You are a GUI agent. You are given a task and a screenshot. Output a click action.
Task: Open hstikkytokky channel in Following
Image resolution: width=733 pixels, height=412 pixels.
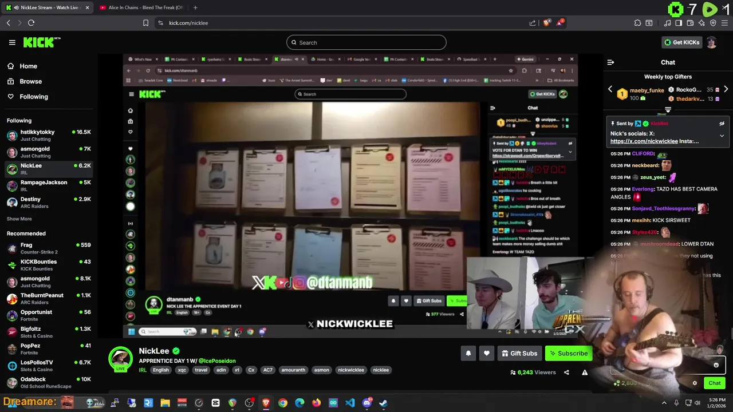tap(49, 136)
